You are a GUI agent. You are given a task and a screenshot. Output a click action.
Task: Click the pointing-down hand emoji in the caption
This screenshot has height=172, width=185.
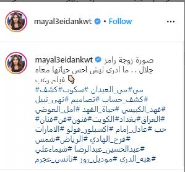pos(72,80)
